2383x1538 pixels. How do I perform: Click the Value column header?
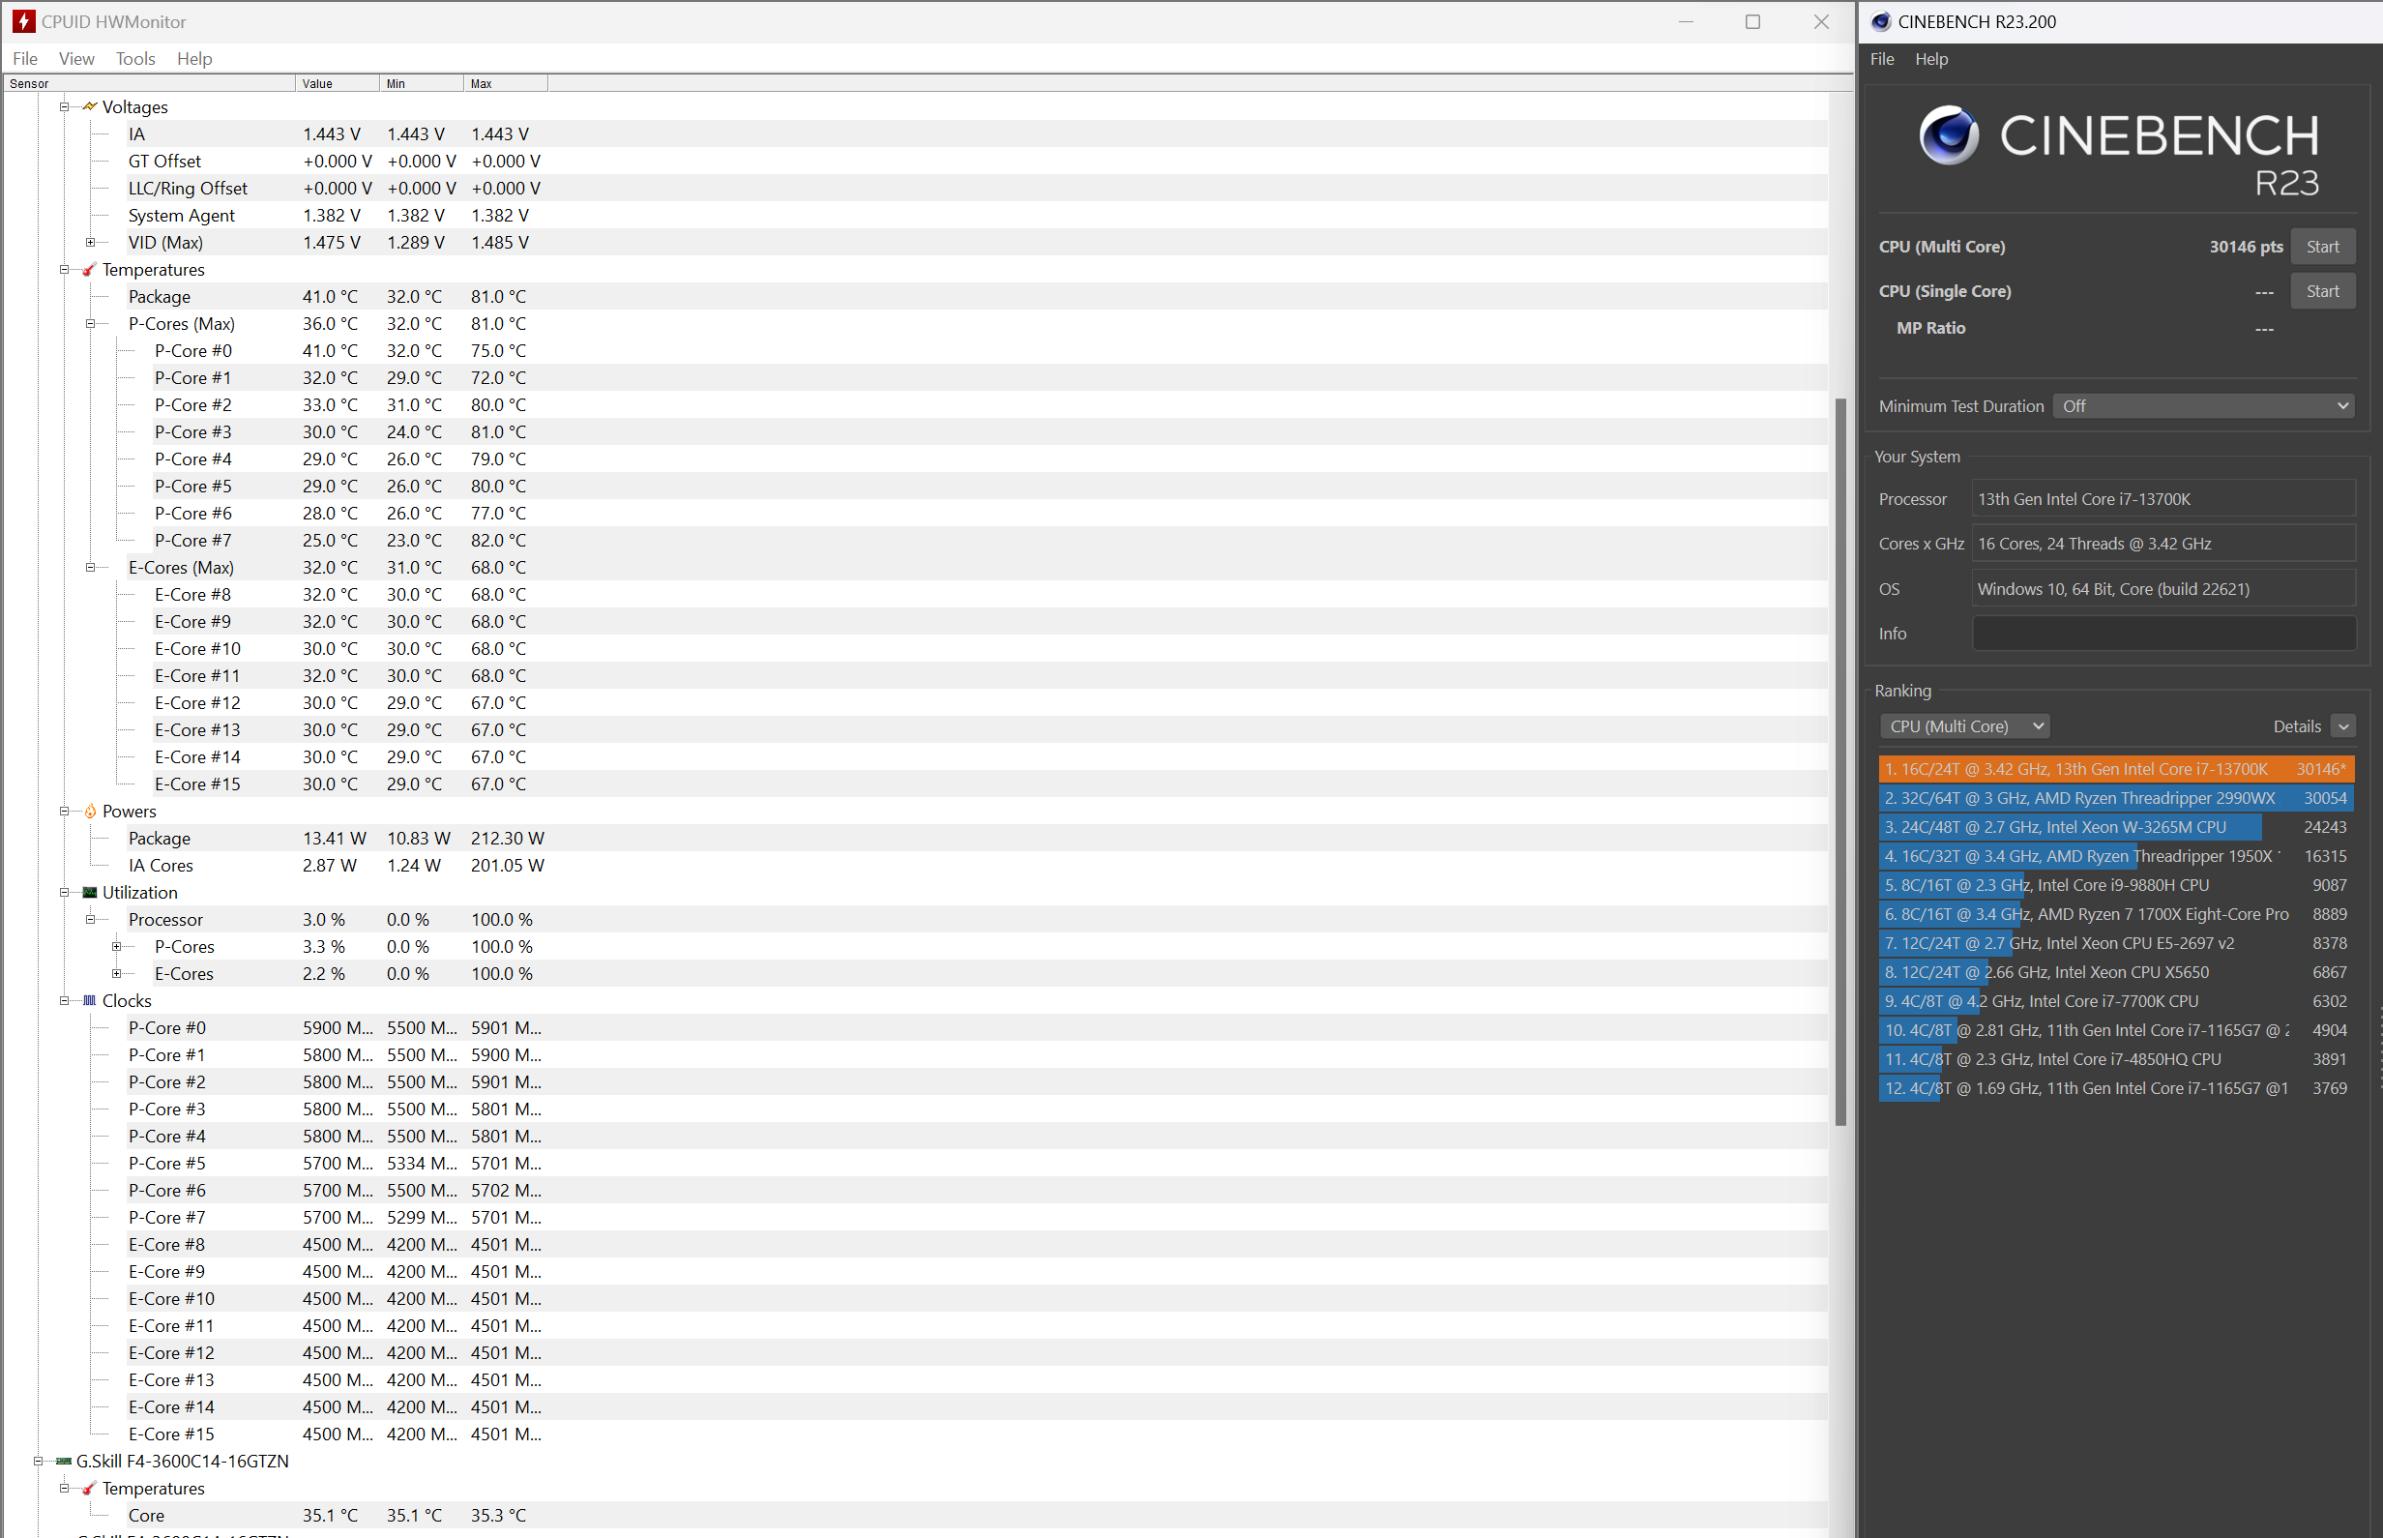click(x=338, y=84)
